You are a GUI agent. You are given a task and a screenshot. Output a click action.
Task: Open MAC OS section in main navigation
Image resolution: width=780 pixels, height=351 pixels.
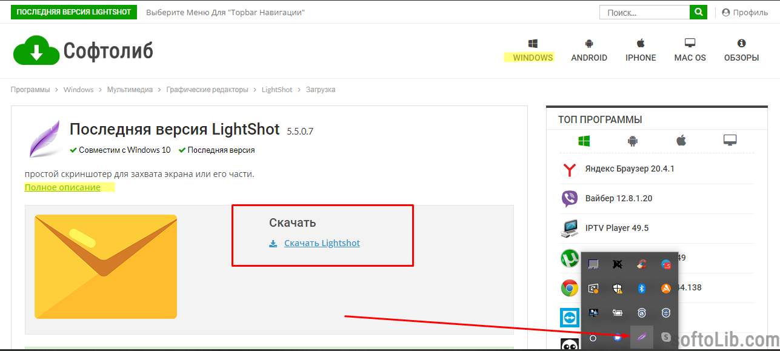coord(690,52)
